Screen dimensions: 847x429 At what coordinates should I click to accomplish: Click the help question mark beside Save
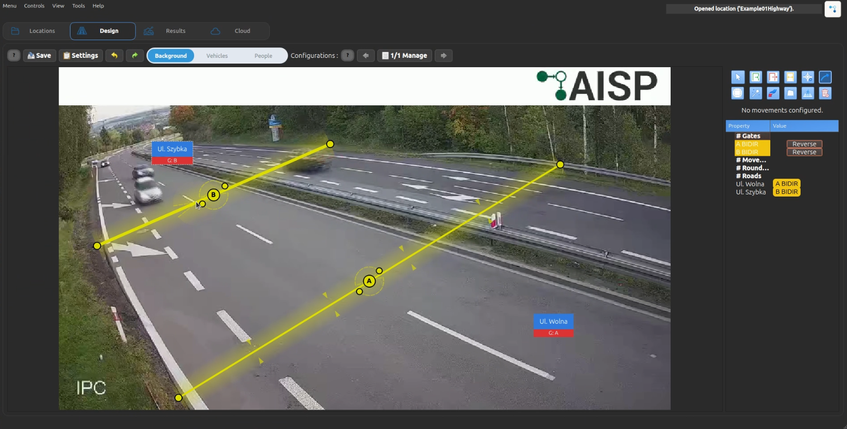[x=14, y=55]
